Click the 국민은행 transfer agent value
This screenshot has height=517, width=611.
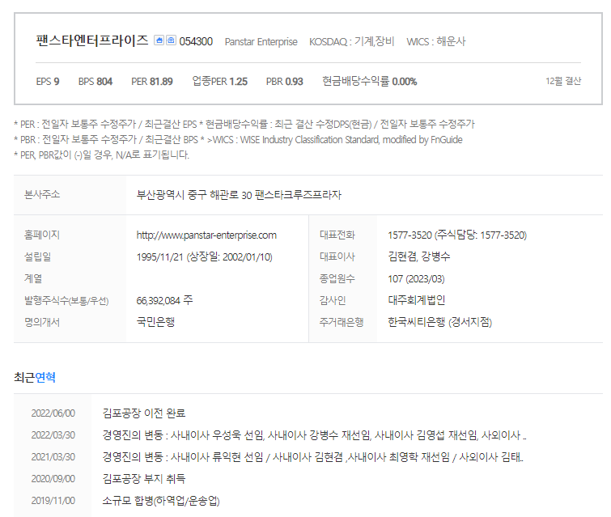(x=155, y=322)
